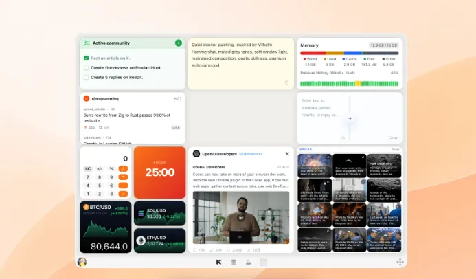Click the translate arrow in the text widget
476x279 pixels.
pyautogui.click(x=350, y=118)
